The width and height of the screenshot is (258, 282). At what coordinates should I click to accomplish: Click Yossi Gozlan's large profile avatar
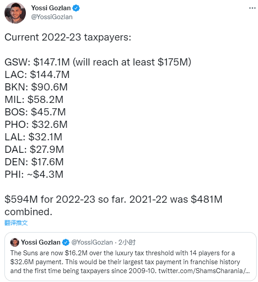point(15,13)
